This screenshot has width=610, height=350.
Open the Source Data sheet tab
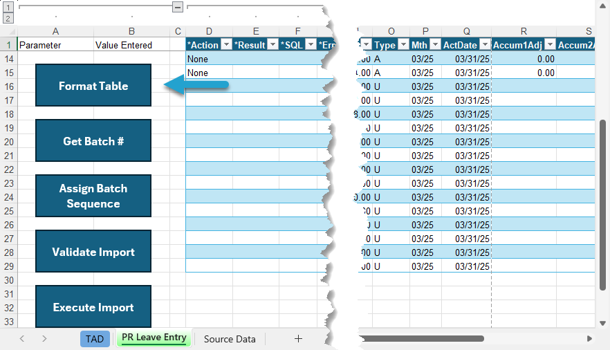pyautogui.click(x=230, y=339)
